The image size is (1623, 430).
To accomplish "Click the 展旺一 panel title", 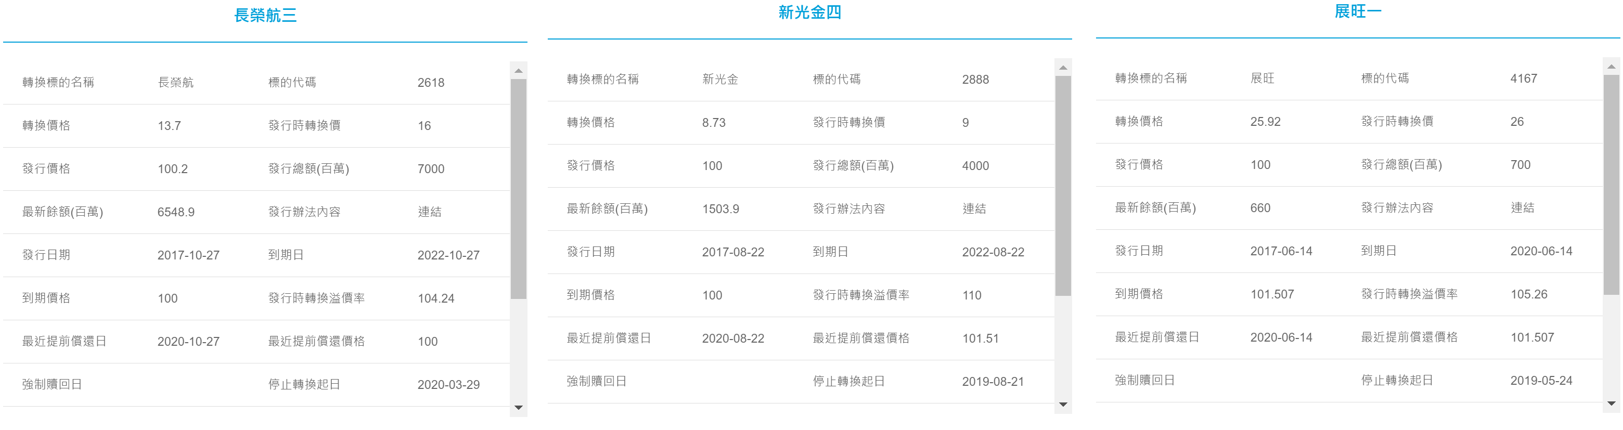I will 1358,11.
